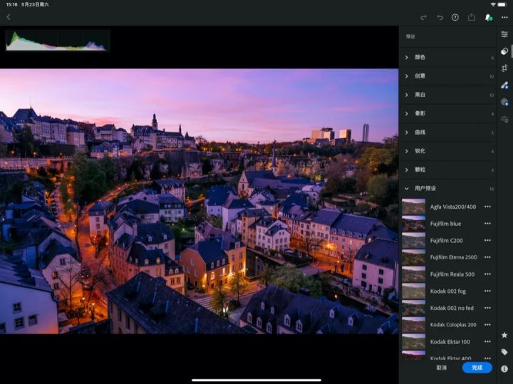Open options for Fujifilm C200 preset
The width and height of the screenshot is (513, 384).
487,240
